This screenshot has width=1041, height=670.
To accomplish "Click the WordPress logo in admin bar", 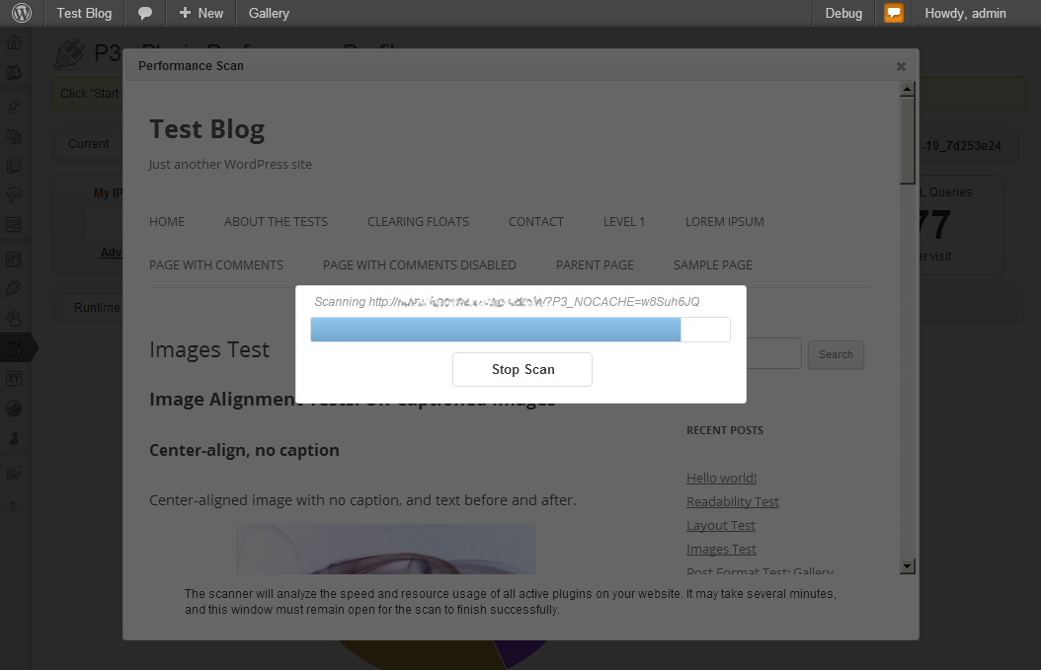I will 22,14.
